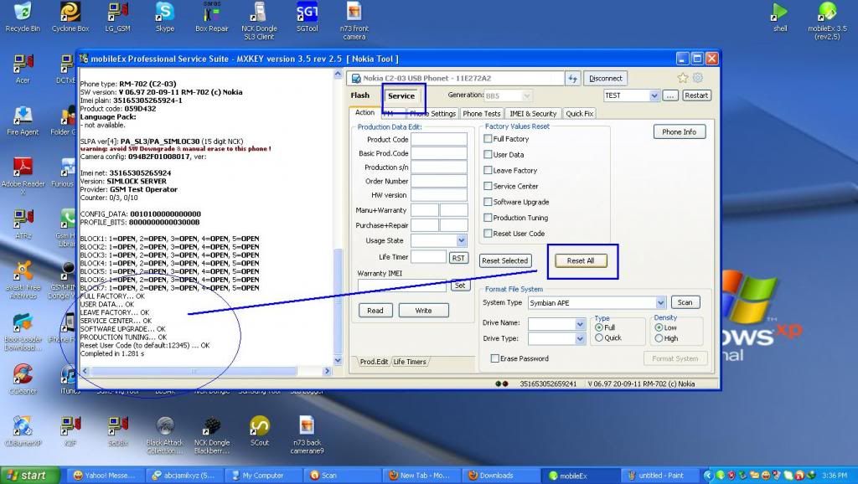Screen dimensions: 858x484
Task: Launch CCleaner from the desktop
Action: [x=23, y=379]
